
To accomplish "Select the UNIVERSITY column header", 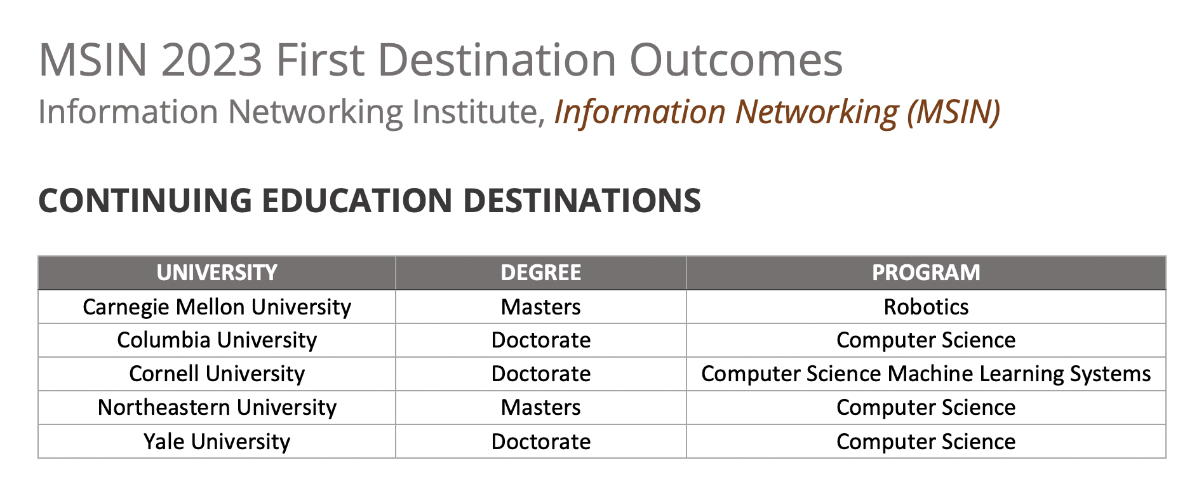I will (217, 273).
